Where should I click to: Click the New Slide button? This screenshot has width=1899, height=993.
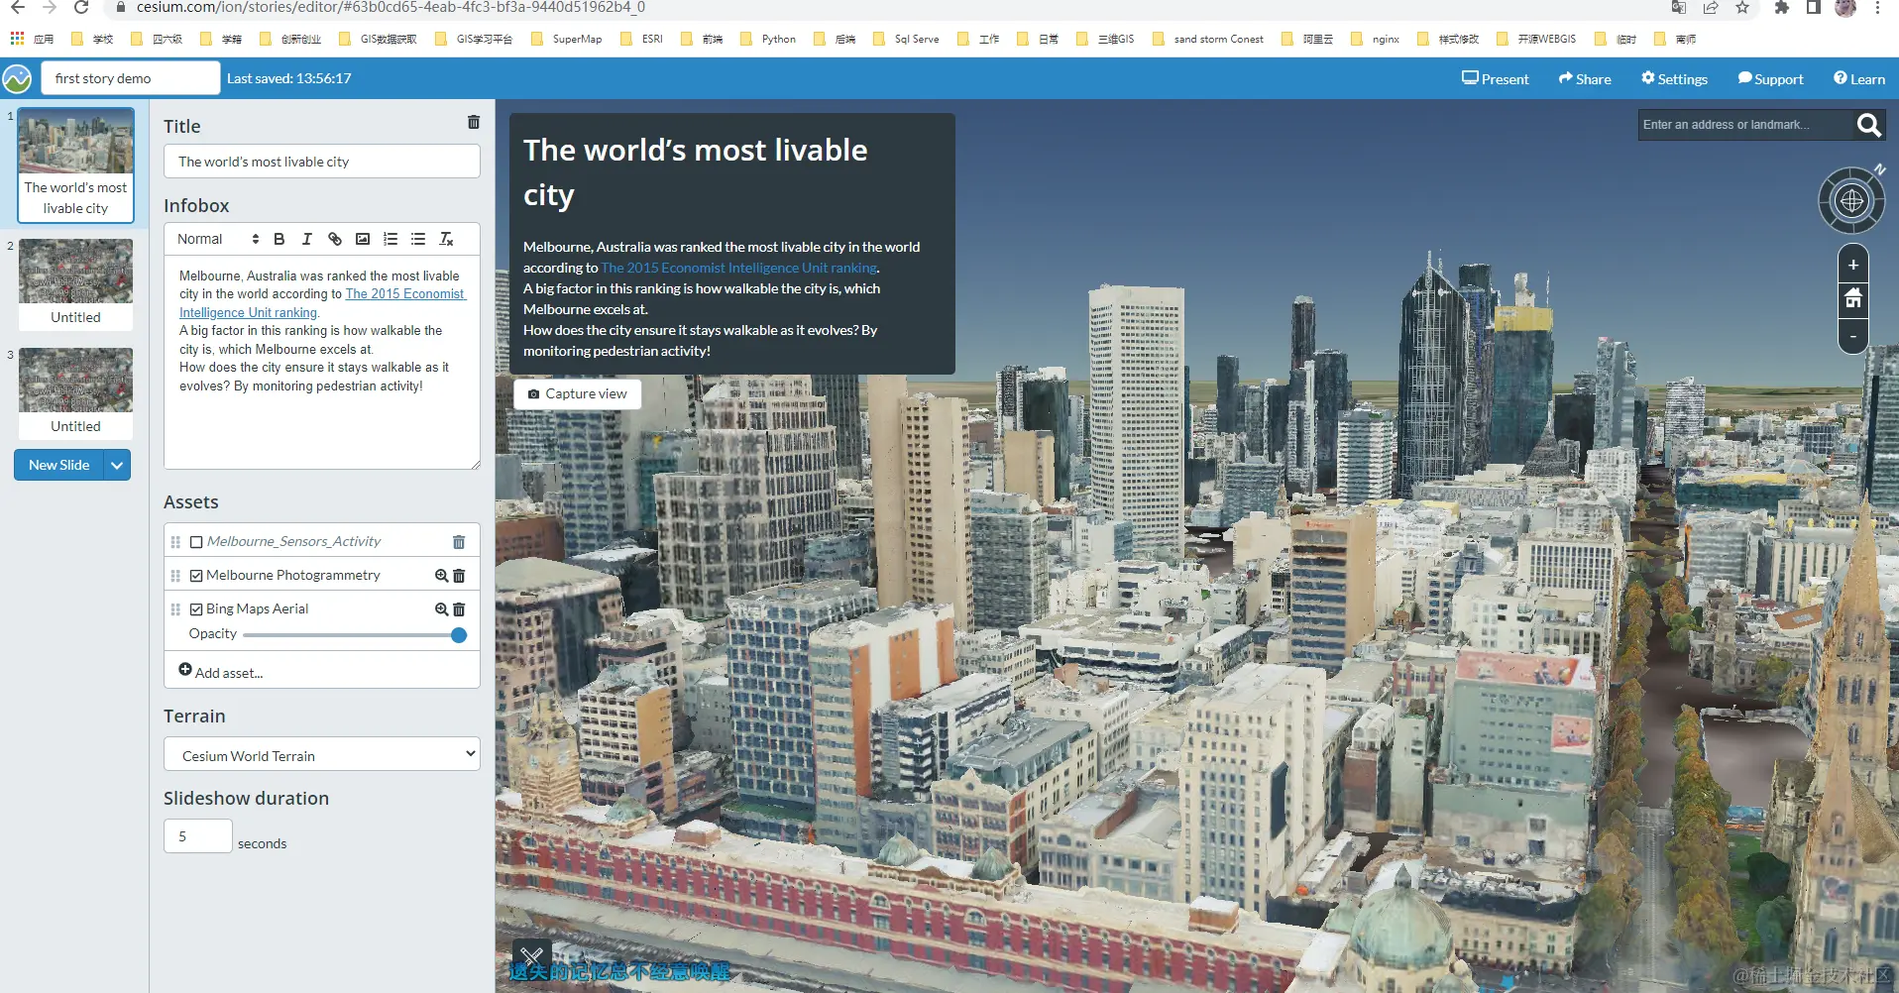click(x=59, y=465)
